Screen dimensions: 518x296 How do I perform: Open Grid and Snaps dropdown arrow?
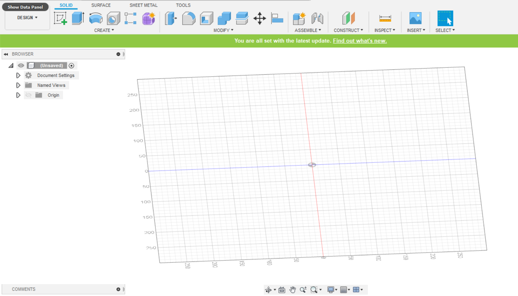(349, 290)
